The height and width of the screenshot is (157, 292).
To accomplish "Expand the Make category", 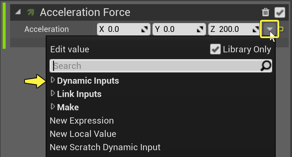I will tap(53, 106).
